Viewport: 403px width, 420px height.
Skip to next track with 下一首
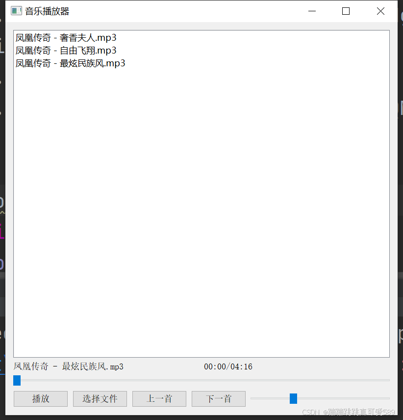tap(219, 399)
